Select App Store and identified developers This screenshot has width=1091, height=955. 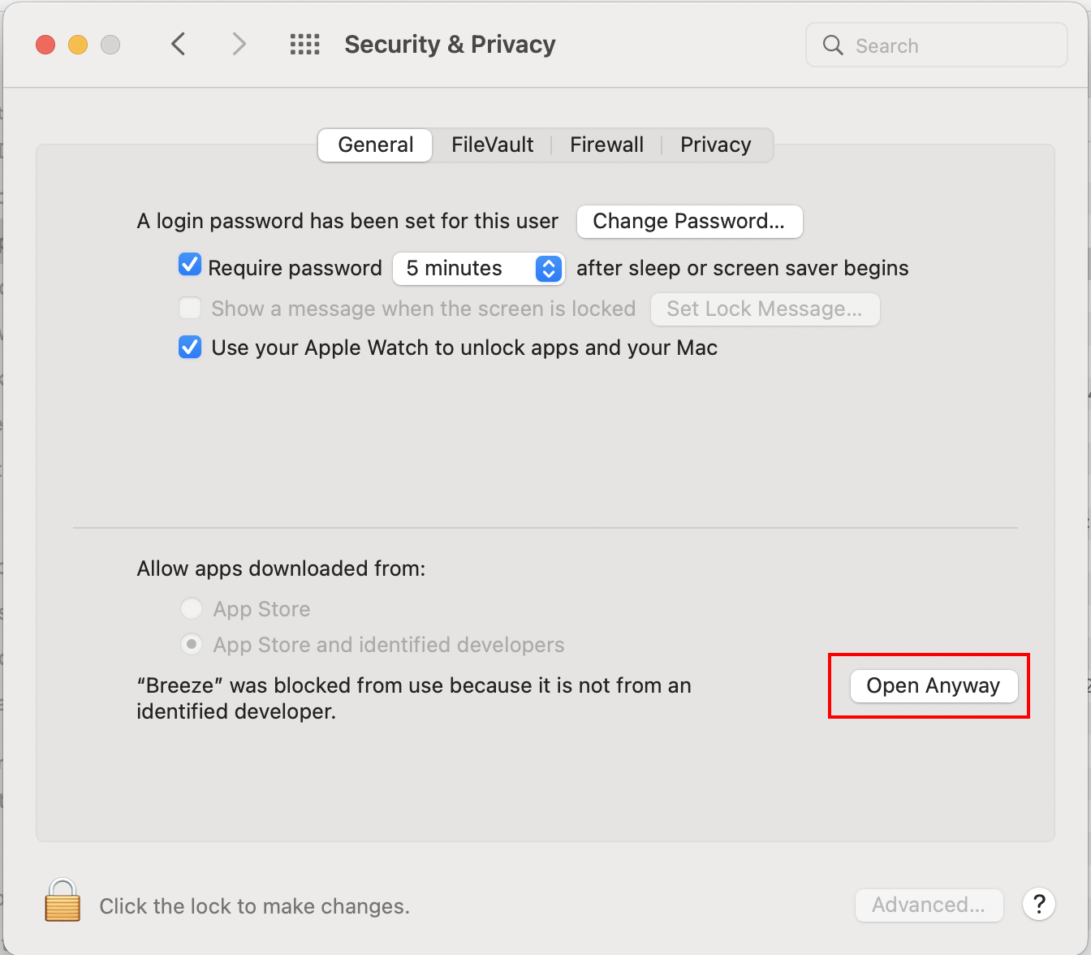[192, 645]
